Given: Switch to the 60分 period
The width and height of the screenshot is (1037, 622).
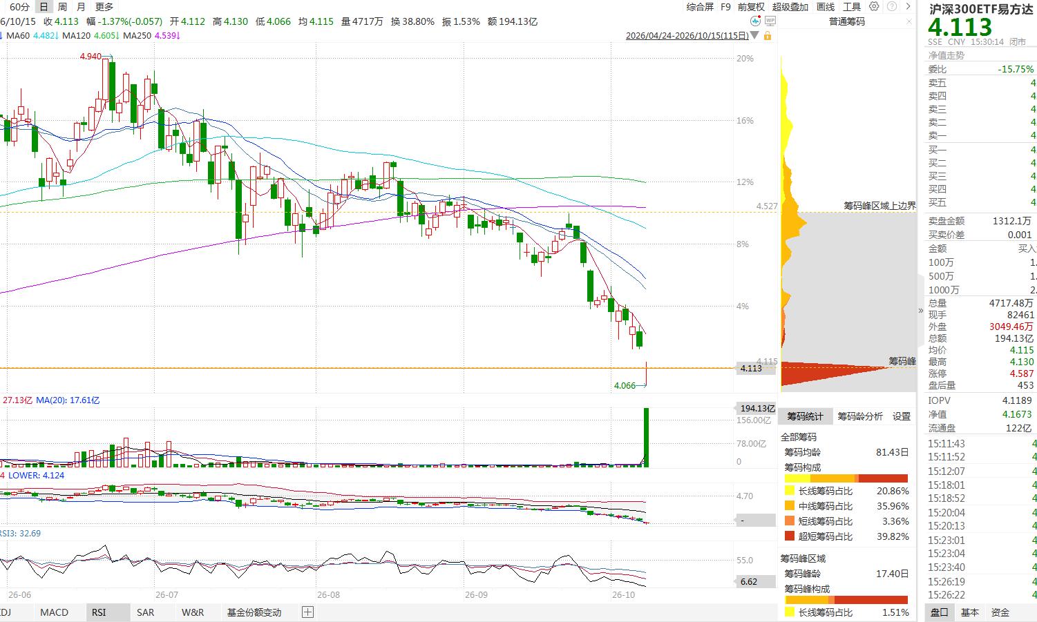Looking at the screenshot, I should tap(20, 7).
